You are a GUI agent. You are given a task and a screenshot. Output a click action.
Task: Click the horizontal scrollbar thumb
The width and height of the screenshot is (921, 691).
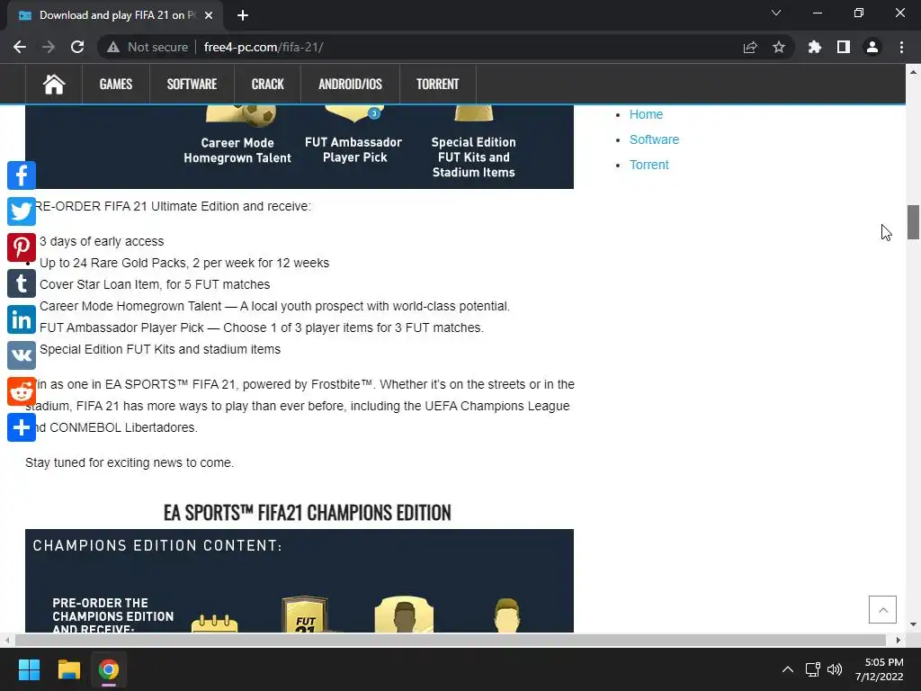(x=451, y=640)
